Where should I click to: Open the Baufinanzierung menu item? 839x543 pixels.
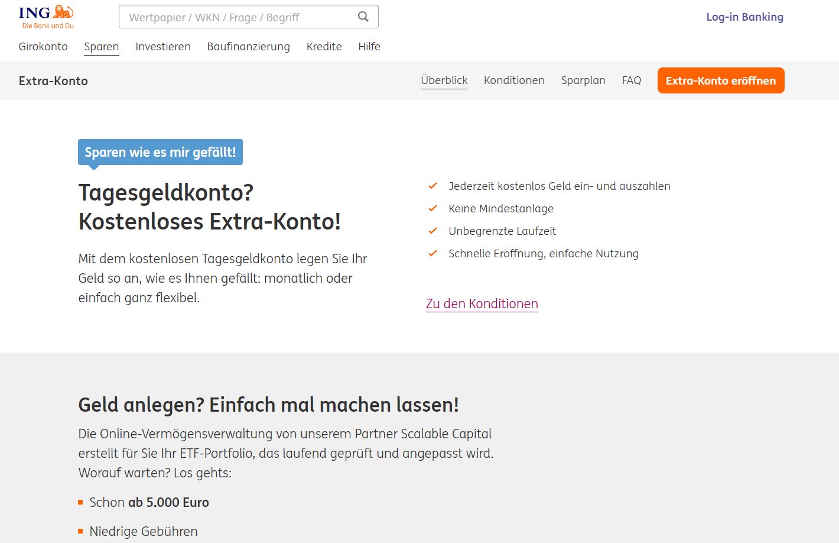pyautogui.click(x=248, y=47)
